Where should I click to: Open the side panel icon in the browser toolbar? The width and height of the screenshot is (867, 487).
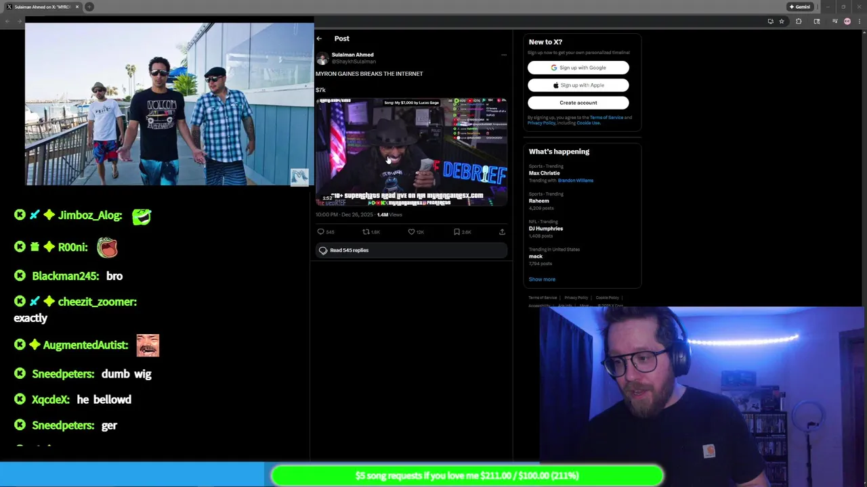pos(816,22)
